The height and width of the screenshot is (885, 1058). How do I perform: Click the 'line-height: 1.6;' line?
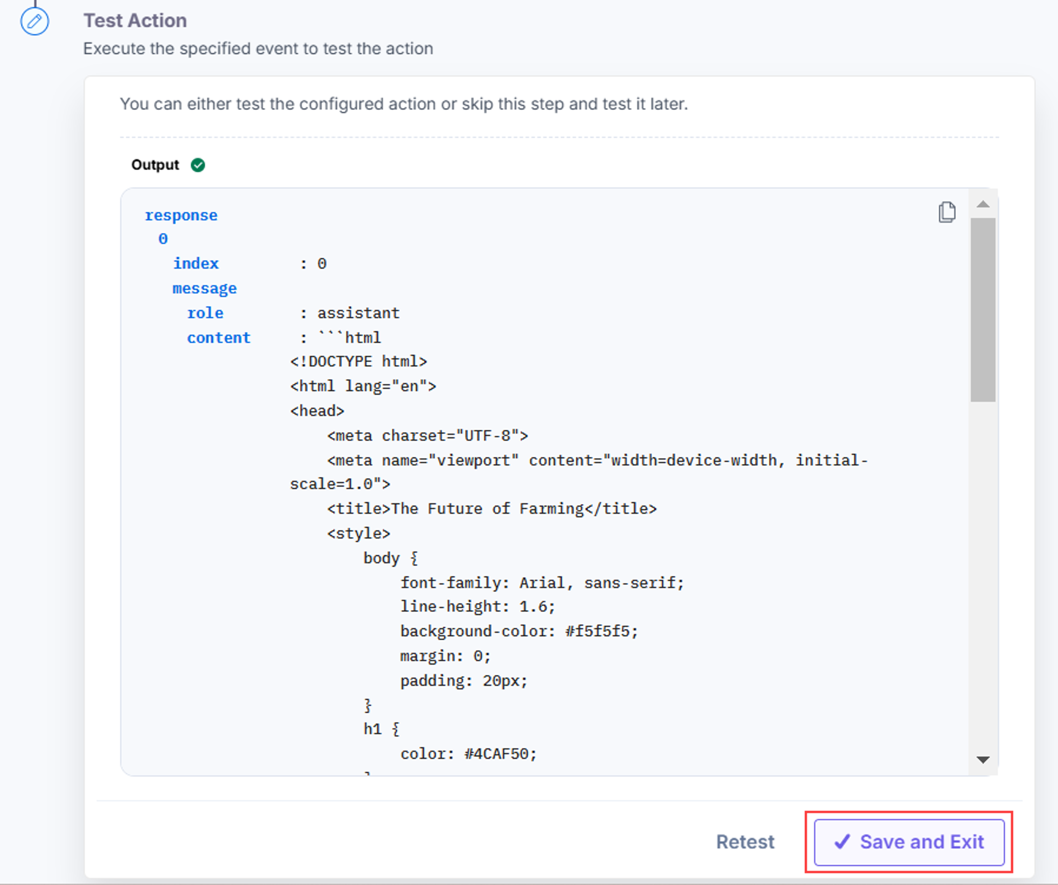point(477,606)
